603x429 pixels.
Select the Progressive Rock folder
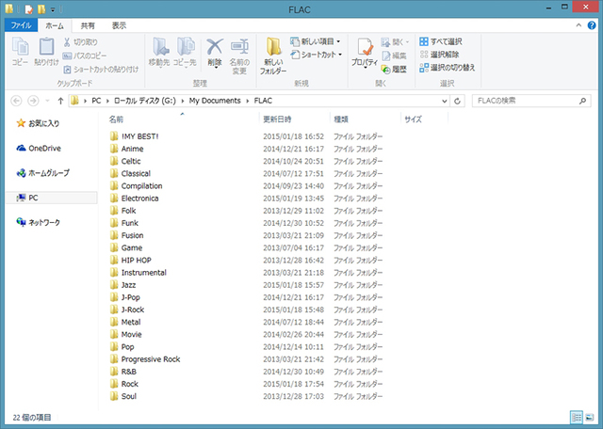[150, 359]
